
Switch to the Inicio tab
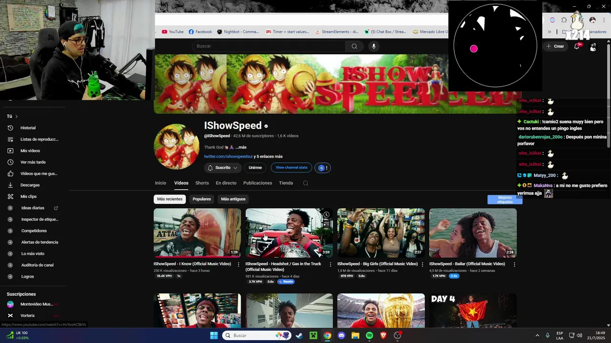click(160, 183)
